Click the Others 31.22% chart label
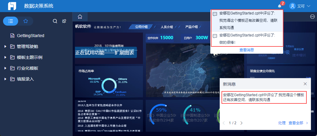This screenshot has width=317, height=136. 122,80
